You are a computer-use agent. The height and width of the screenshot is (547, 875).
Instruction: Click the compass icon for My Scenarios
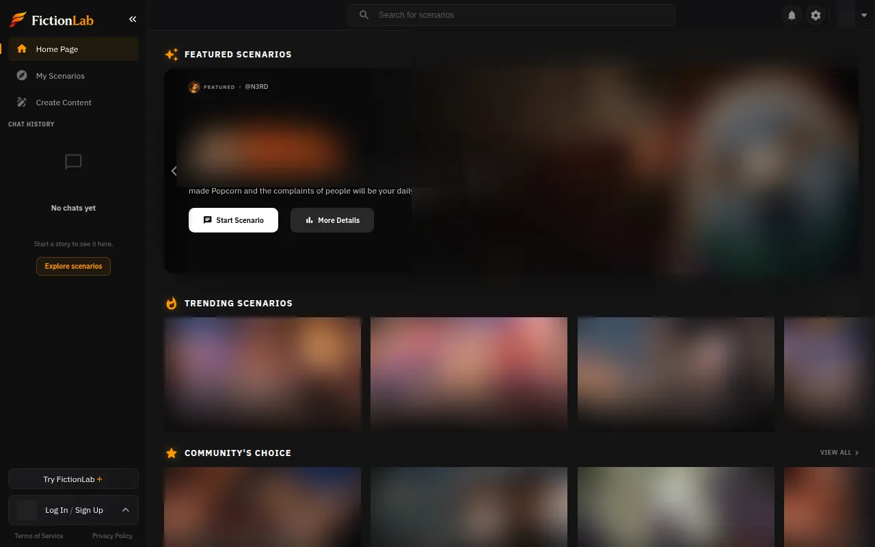tap(22, 76)
